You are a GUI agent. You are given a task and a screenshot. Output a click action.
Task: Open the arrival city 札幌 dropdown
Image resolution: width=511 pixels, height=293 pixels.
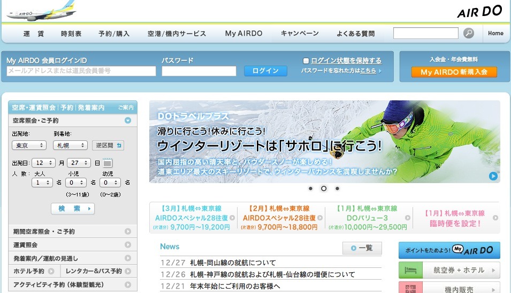pyautogui.click(x=70, y=145)
